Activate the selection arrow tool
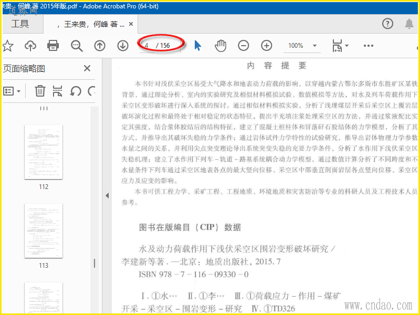420x315 pixels. tap(197, 46)
